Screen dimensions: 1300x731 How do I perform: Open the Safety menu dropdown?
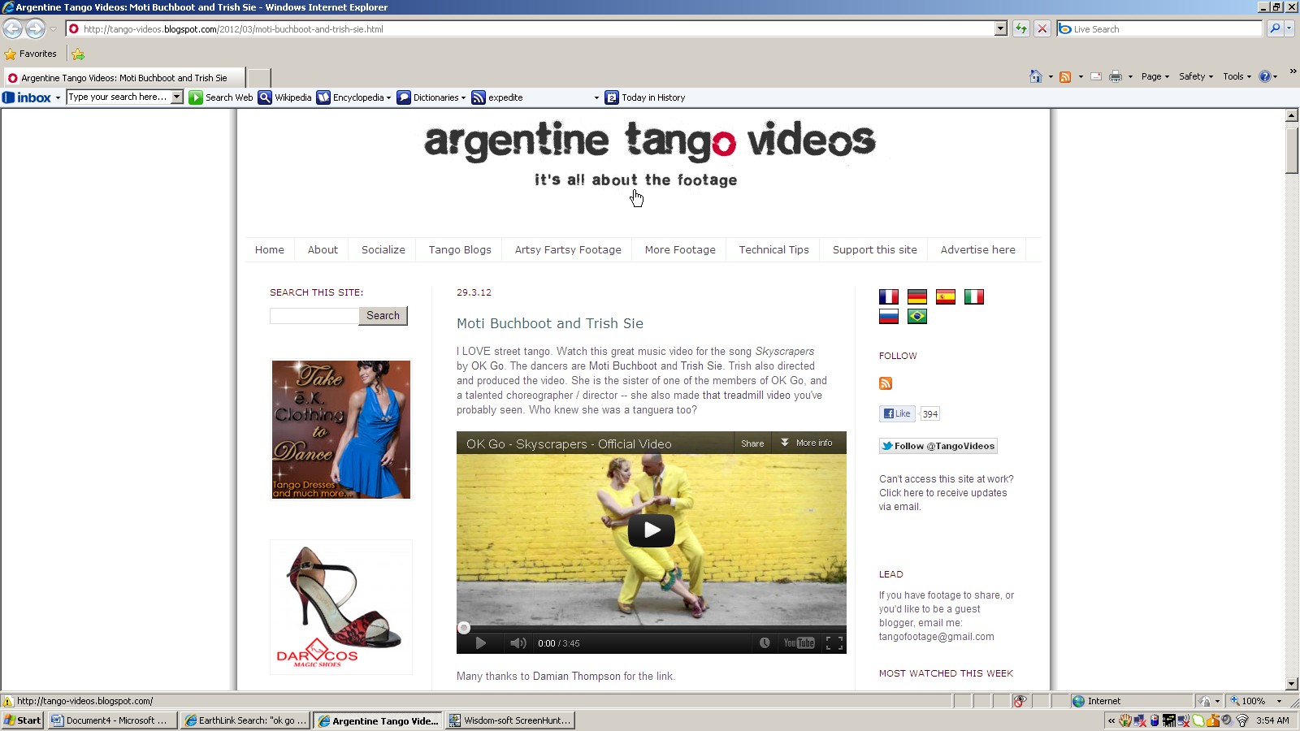(x=1196, y=76)
